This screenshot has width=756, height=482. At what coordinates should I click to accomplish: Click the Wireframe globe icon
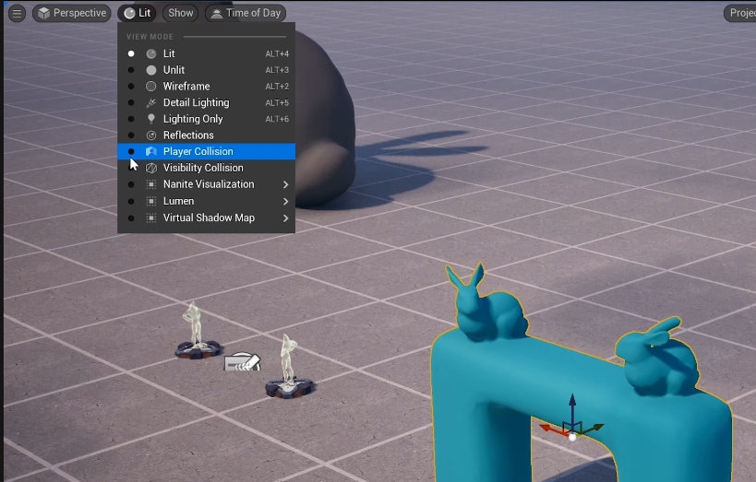tap(151, 87)
